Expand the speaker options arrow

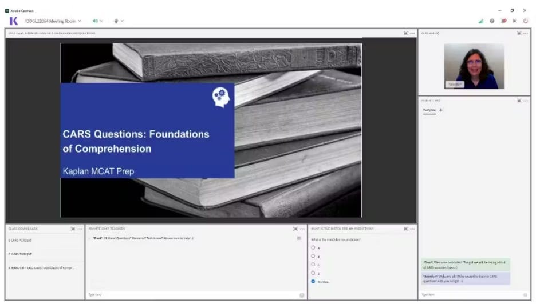point(101,21)
